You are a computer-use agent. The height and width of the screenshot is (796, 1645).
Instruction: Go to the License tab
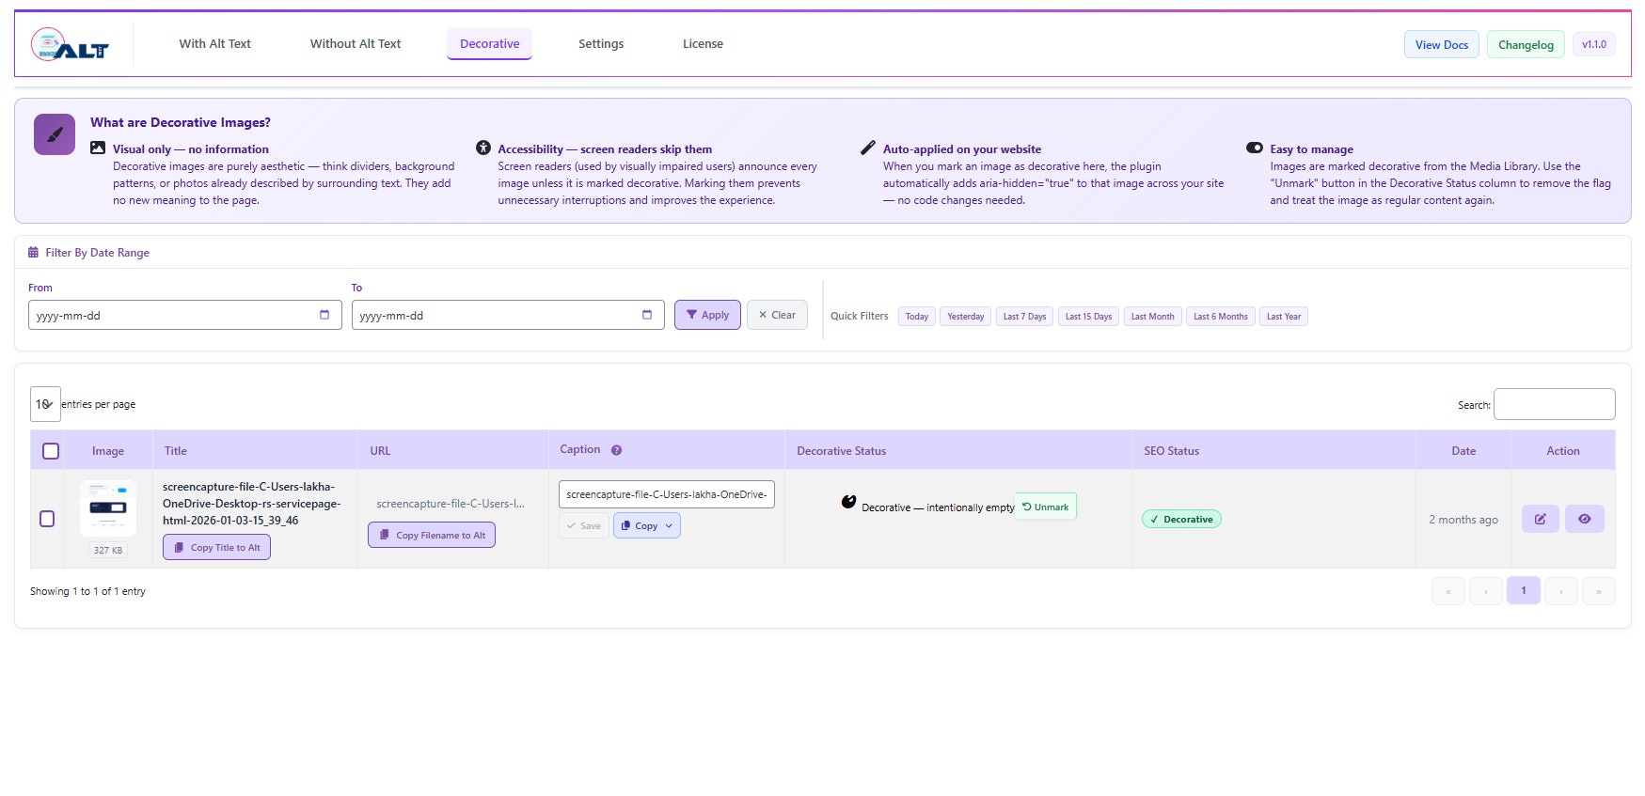(x=703, y=44)
